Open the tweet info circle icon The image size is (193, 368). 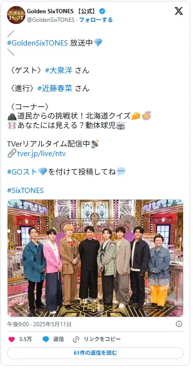pyautogui.click(x=179, y=324)
